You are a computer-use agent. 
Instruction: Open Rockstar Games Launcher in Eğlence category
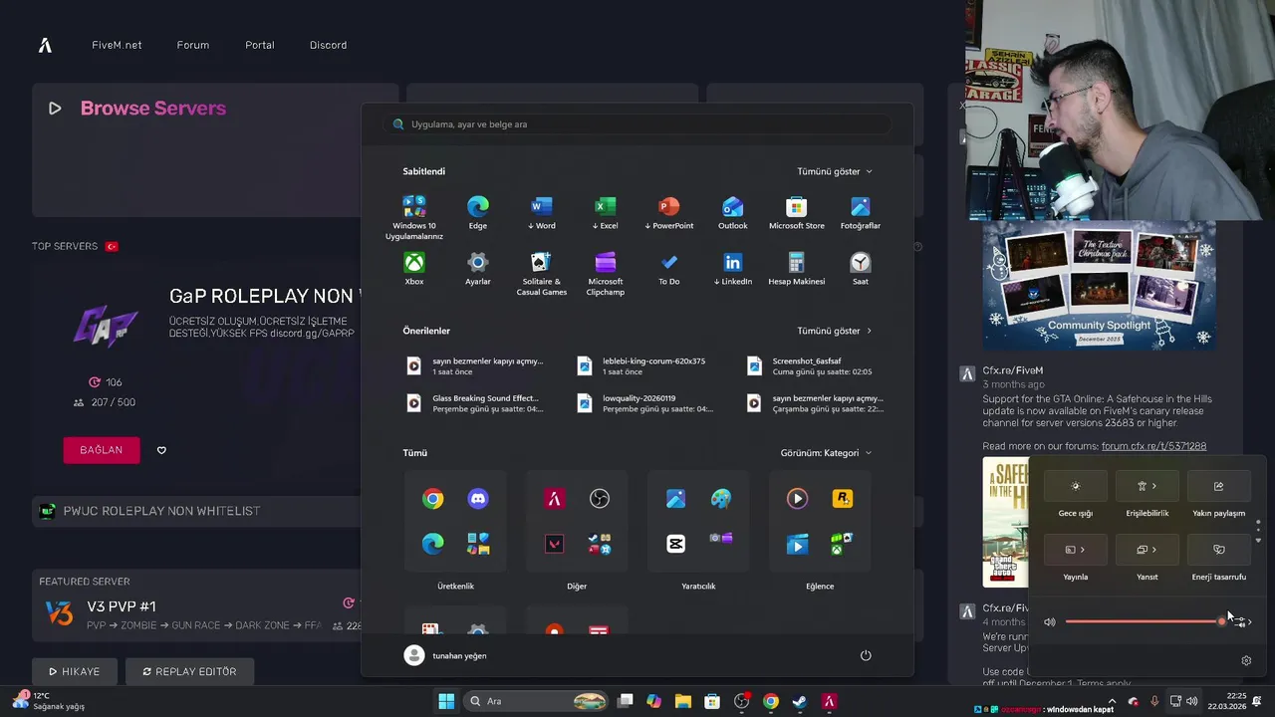click(843, 499)
